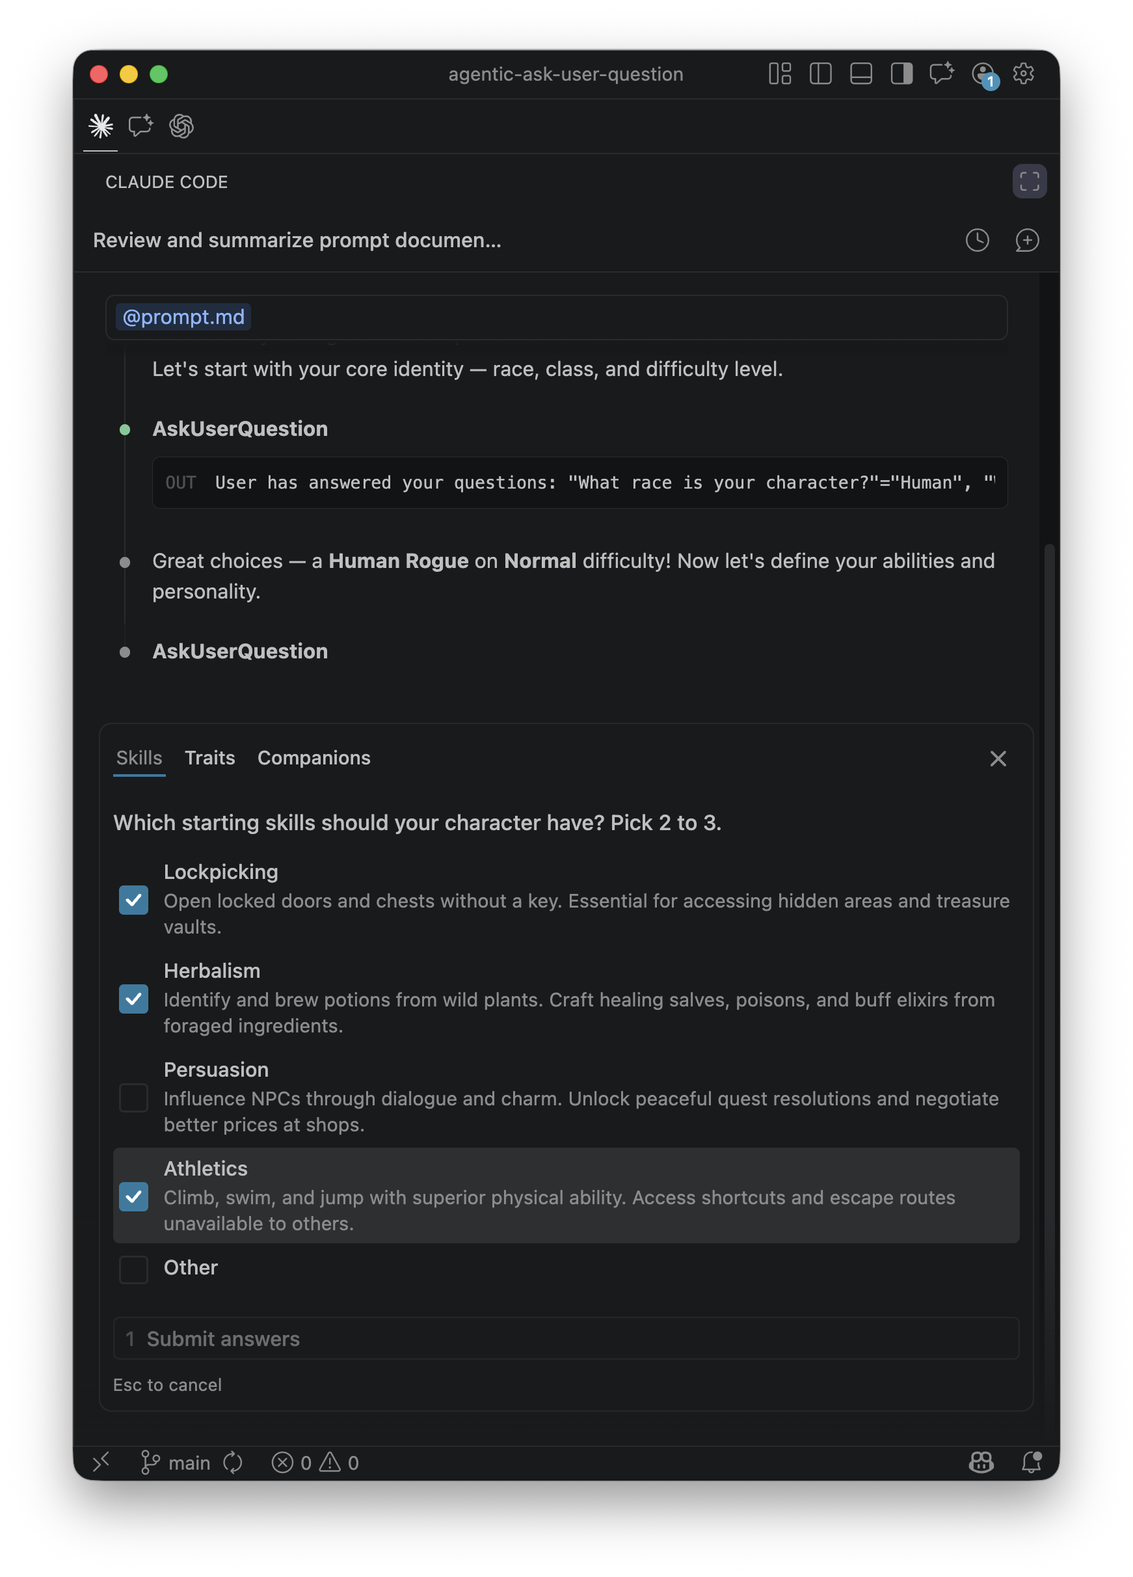Toggle the secondary sidebar icon
This screenshot has width=1133, height=1577.
[x=901, y=74]
